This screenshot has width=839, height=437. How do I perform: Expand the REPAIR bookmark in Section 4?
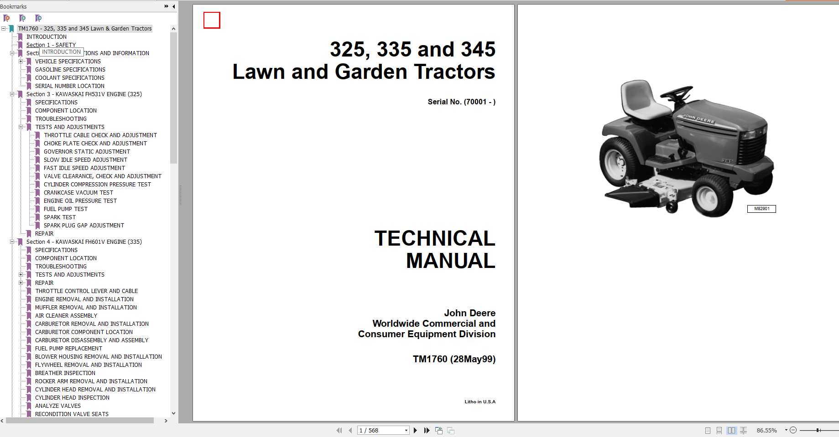[x=21, y=283]
